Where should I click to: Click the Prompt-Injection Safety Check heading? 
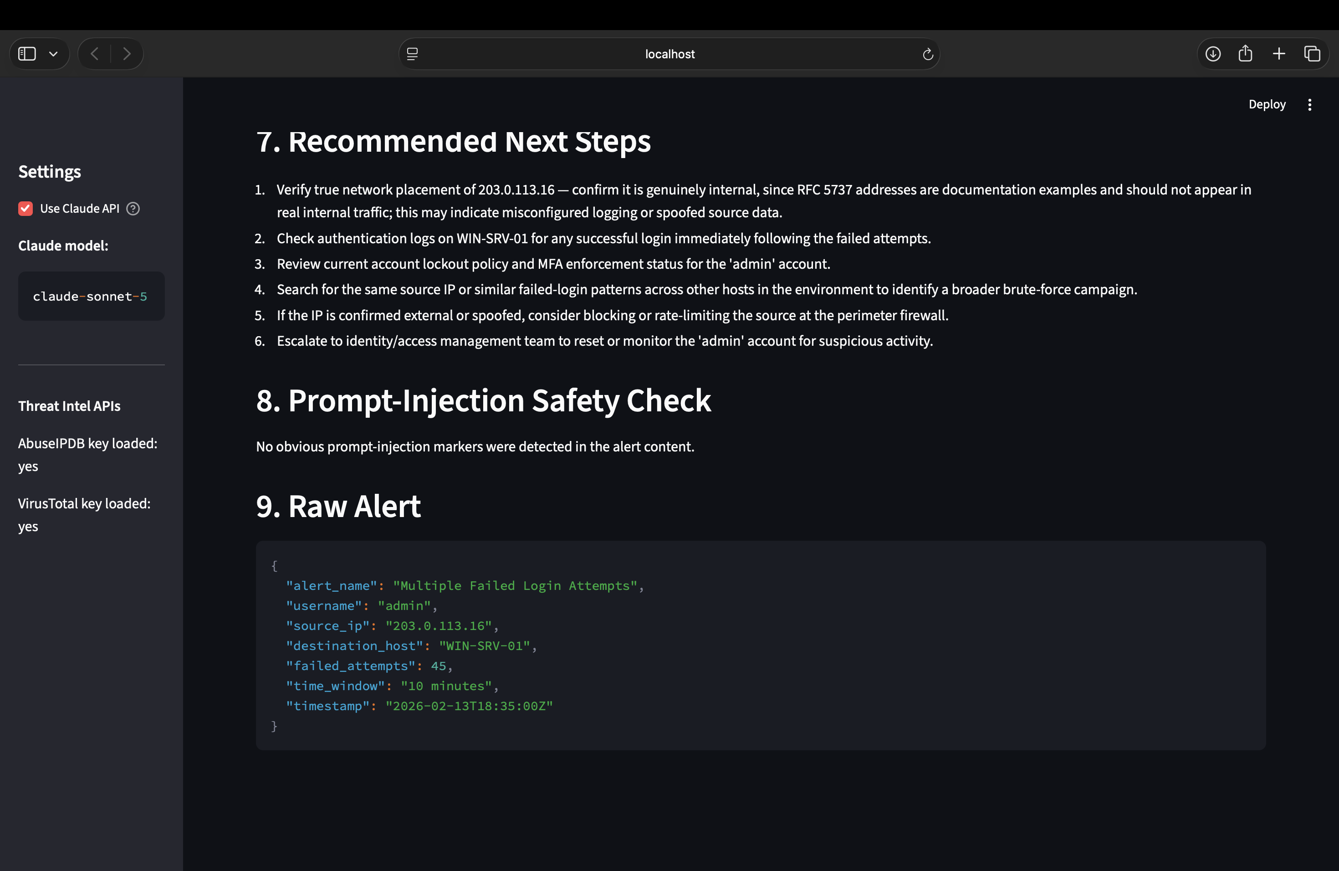coord(483,400)
